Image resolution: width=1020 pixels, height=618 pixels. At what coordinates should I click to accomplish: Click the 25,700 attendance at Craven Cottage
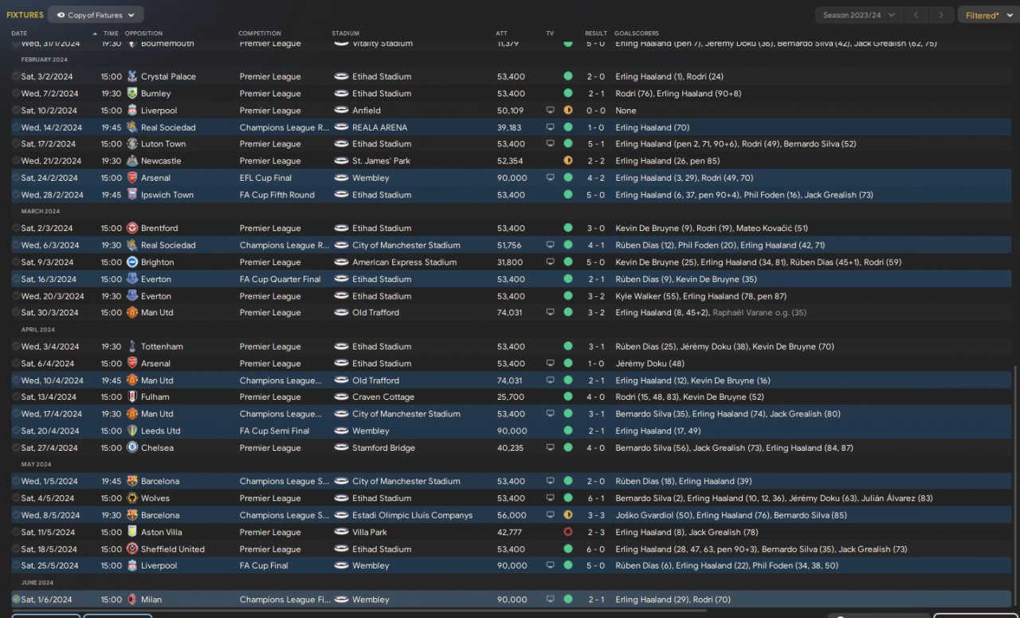pos(511,397)
